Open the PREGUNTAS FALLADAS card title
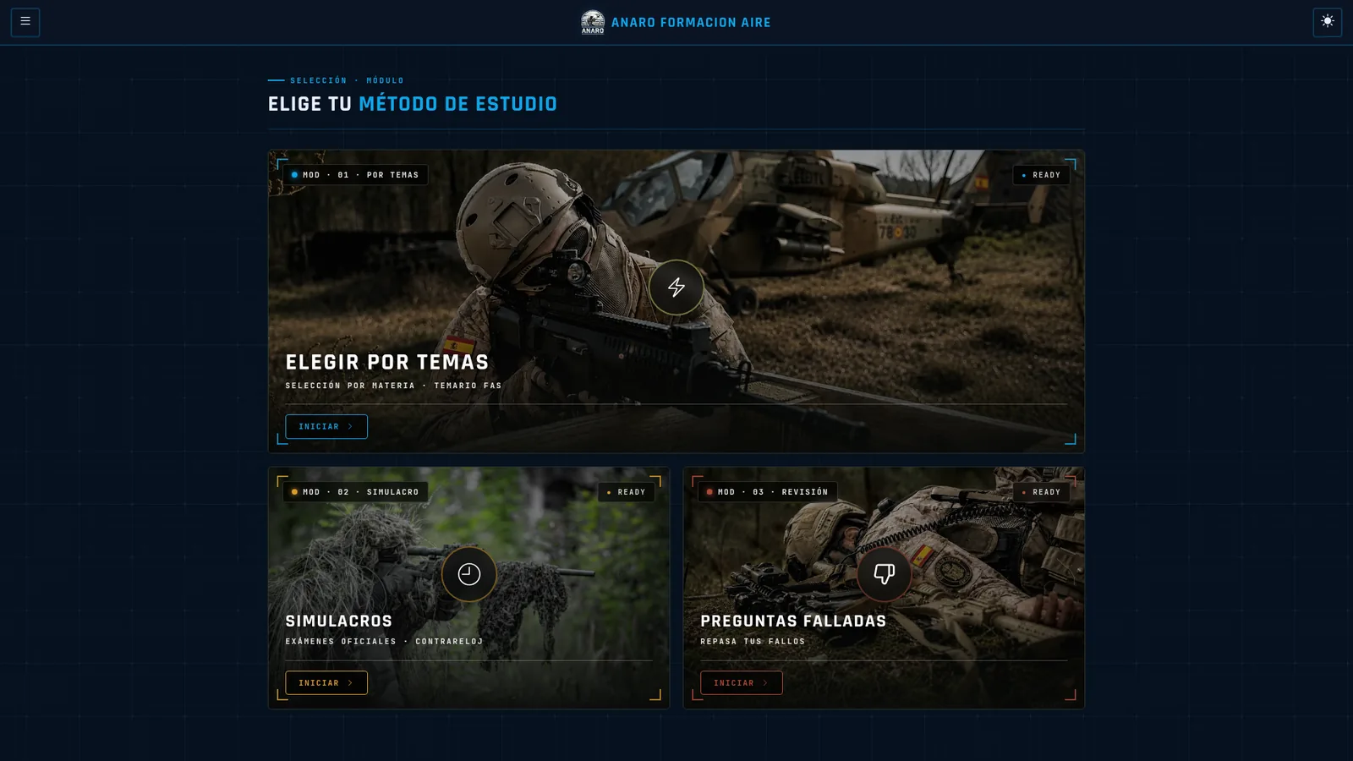 coord(793,621)
